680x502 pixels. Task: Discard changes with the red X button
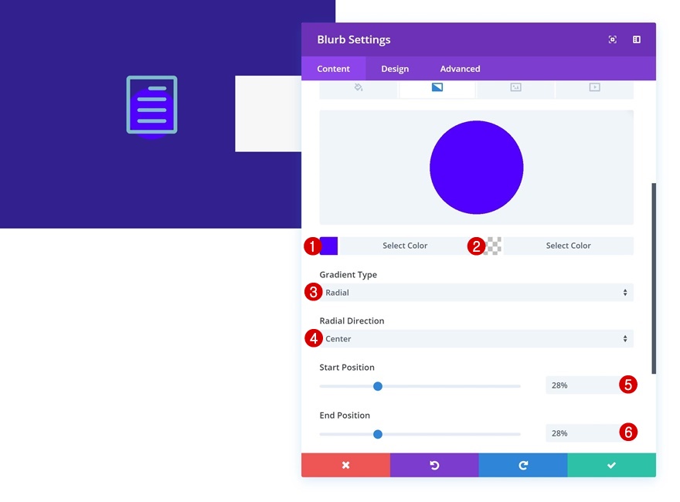pos(345,465)
